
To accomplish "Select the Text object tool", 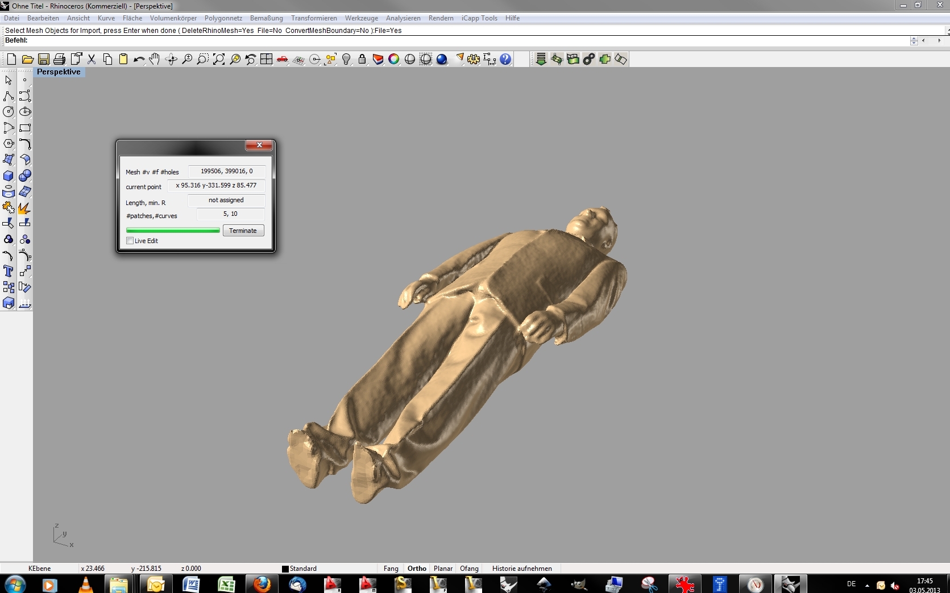I will pyautogui.click(x=9, y=272).
